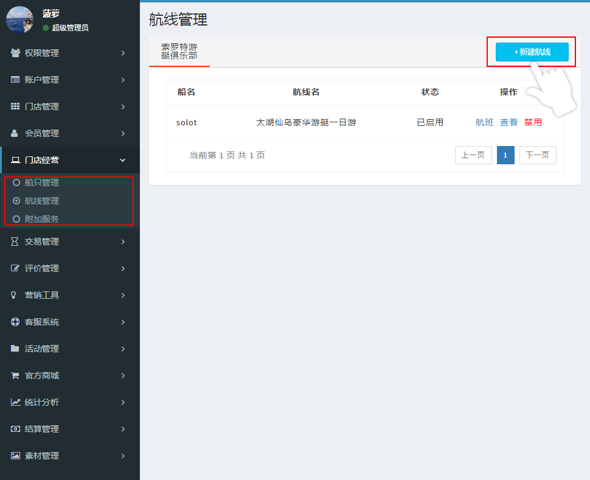Click the 状态 column header
Screen dimensions: 590x480
430,92
